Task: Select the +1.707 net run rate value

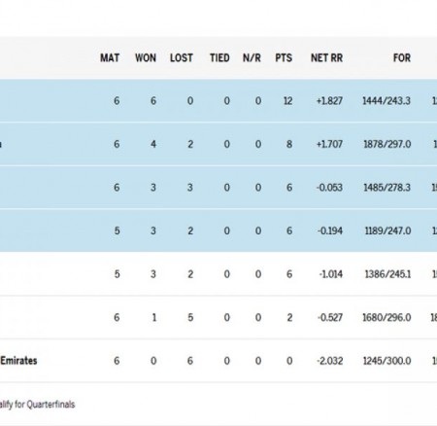Action: tap(329, 144)
